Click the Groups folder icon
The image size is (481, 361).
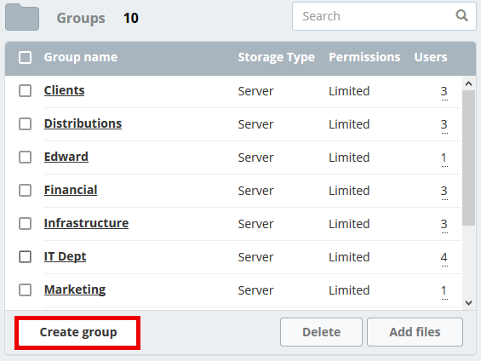coord(22,17)
